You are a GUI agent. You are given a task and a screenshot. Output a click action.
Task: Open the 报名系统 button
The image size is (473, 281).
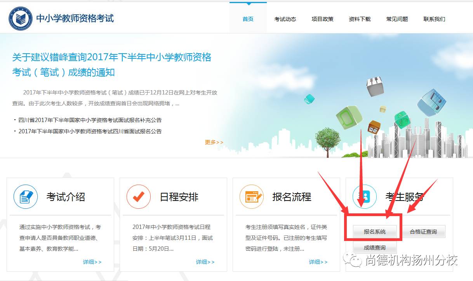(x=375, y=232)
